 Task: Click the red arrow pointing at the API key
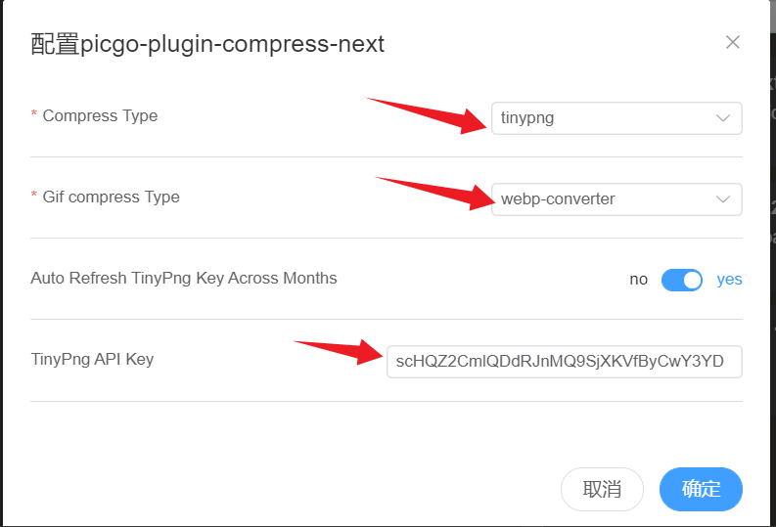tap(338, 350)
